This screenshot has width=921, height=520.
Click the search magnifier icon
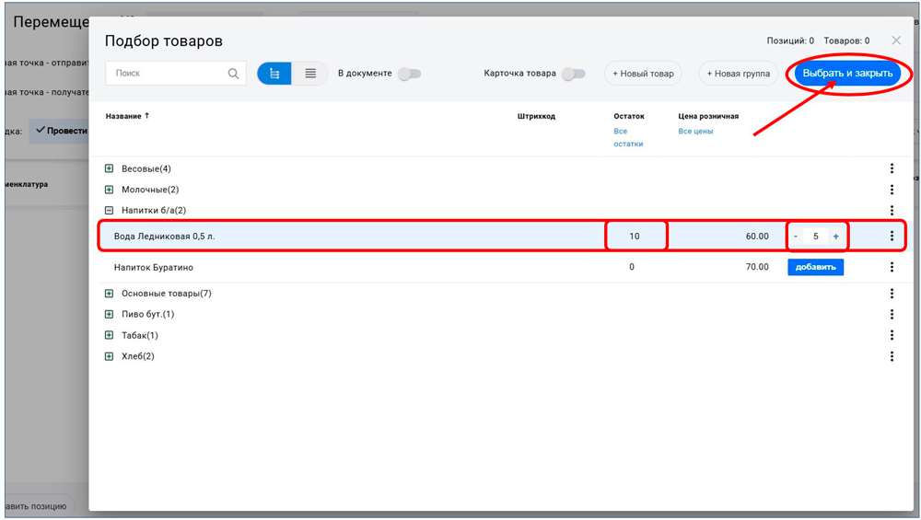click(233, 74)
